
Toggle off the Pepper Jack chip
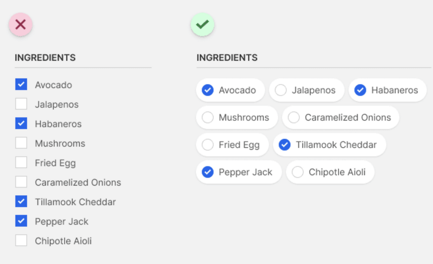point(238,172)
